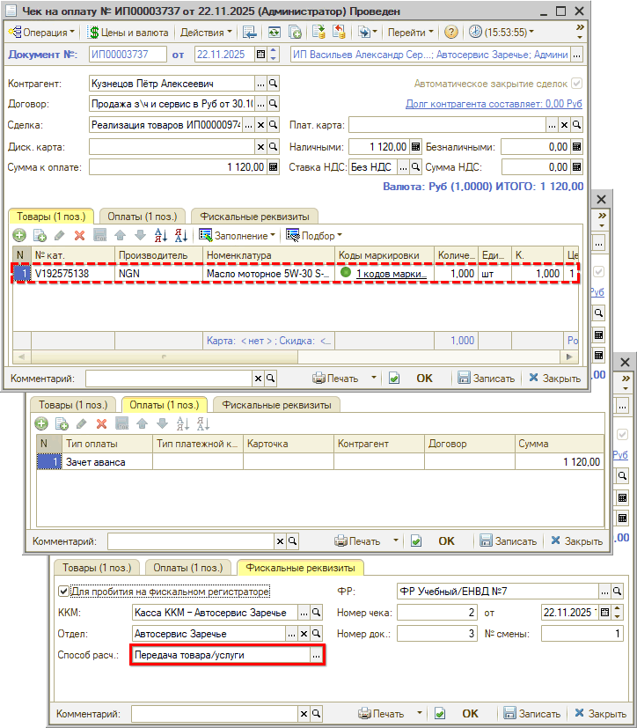Click calculator icon in Сумма к оплате field
The height and width of the screenshot is (728, 637).
pyautogui.click(x=273, y=167)
